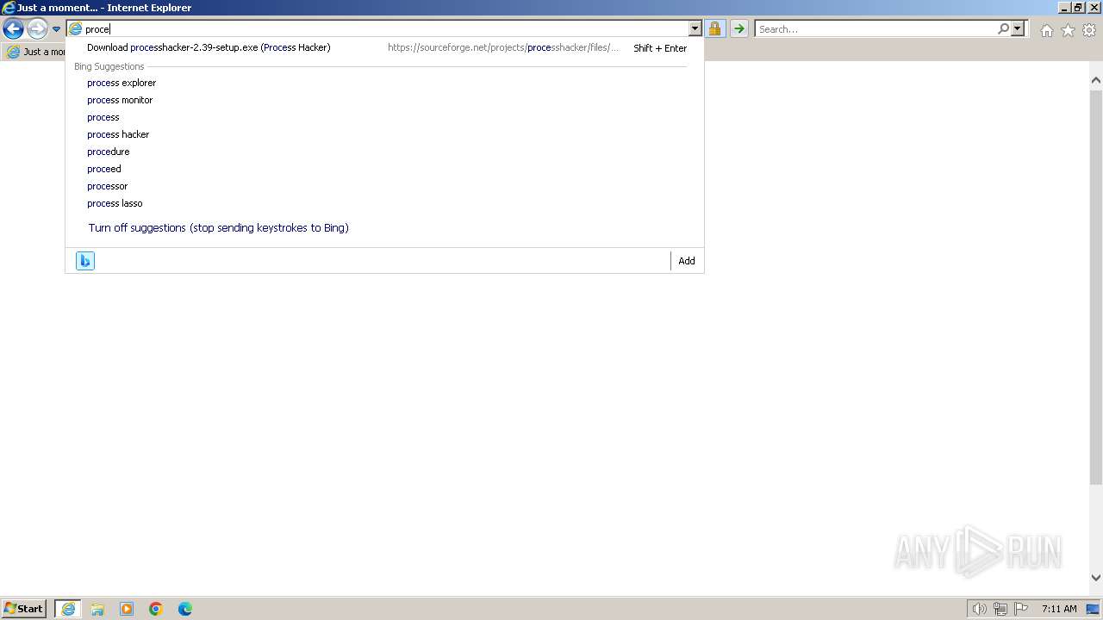Image resolution: width=1103 pixels, height=620 pixels.
Task: Go back with the Back arrow button
Action: pyautogui.click(x=13, y=29)
